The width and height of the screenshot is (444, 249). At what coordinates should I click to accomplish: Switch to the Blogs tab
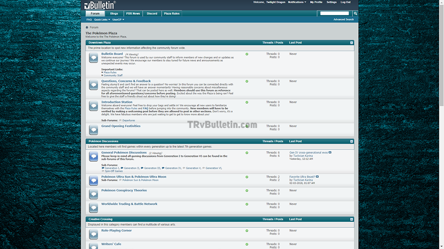tap(114, 13)
